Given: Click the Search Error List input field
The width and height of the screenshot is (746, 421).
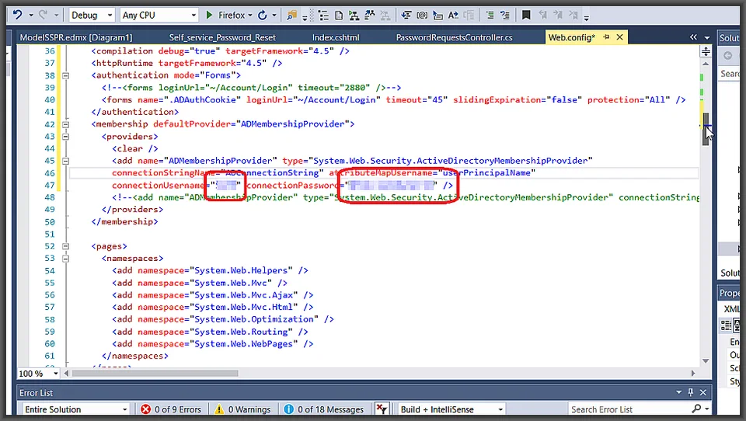Looking at the screenshot, I should coord(629,409).
